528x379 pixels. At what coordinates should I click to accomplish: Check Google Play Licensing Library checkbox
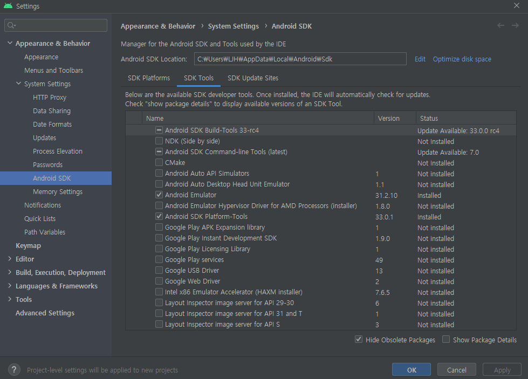pos(159,249)
